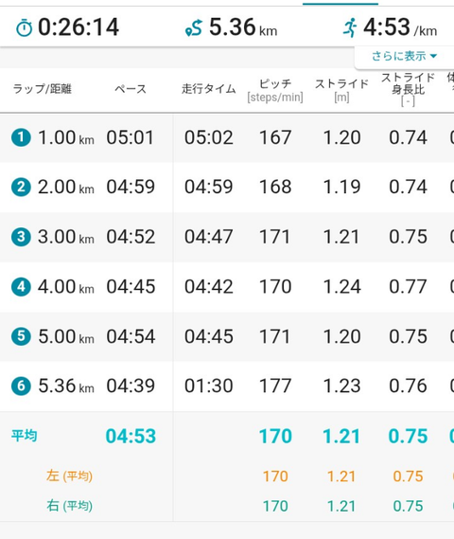Image resolution: width=454 pixels, height=539 pixels.
Task: Click average pace 04:53 in 平均 row
Action: [x=131, y=436]
